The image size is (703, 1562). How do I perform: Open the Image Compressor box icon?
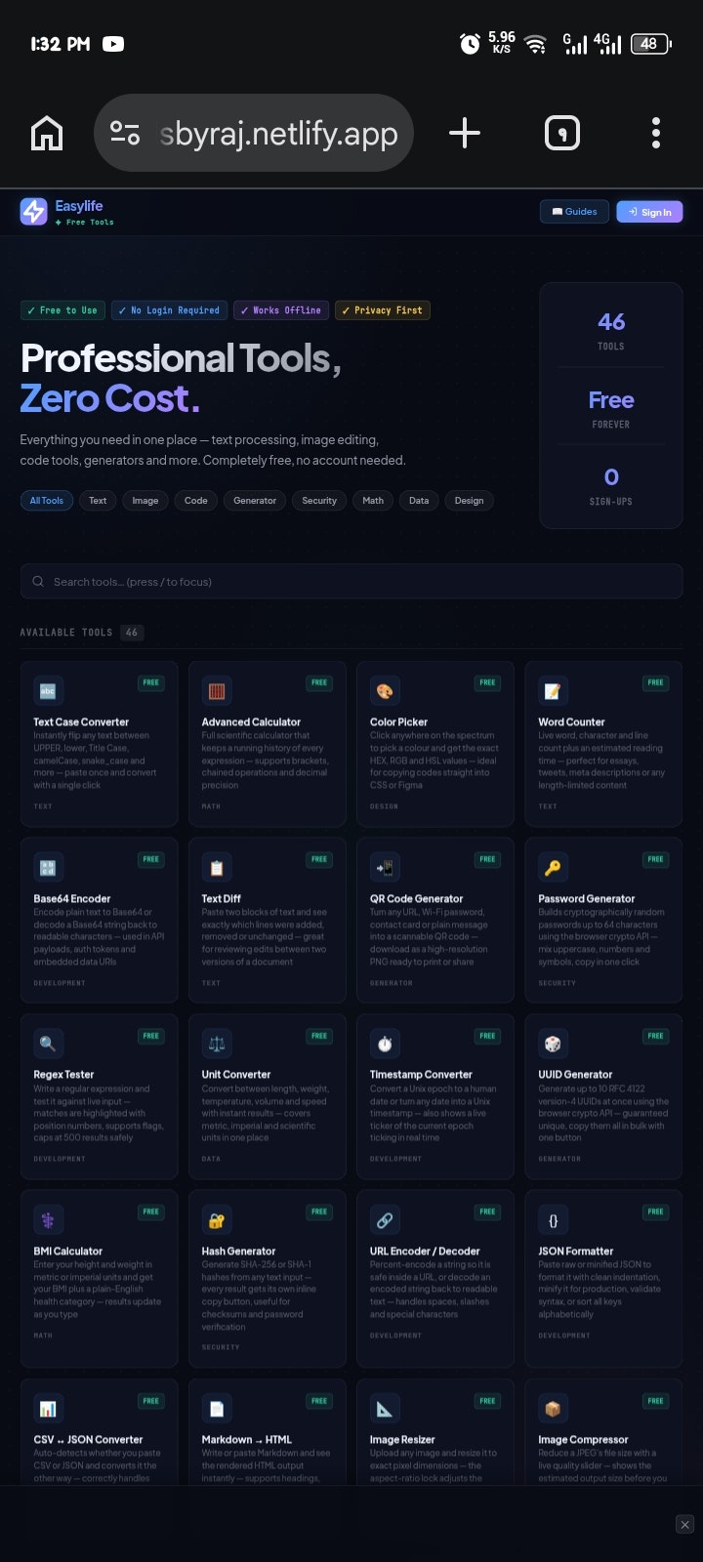(553, 1409)
